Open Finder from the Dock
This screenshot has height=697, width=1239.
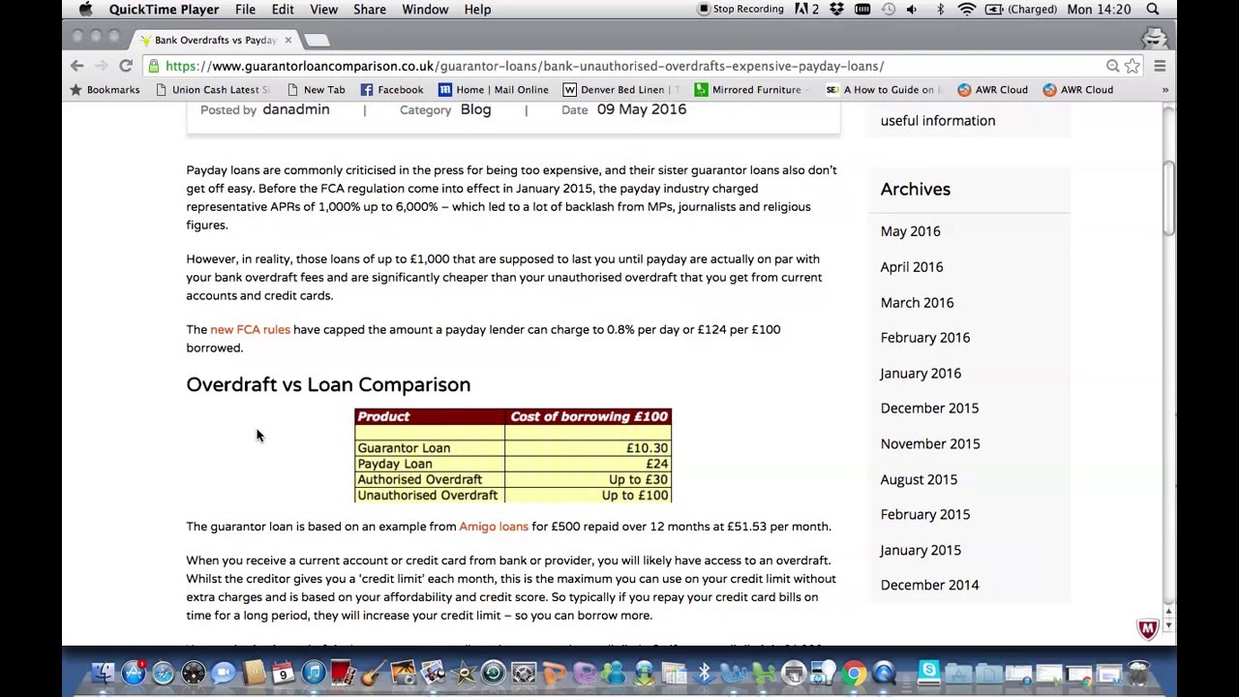pos(103,673)
